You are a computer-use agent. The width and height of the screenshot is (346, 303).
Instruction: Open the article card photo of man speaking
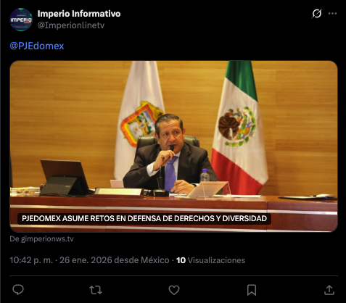point(173,146)
